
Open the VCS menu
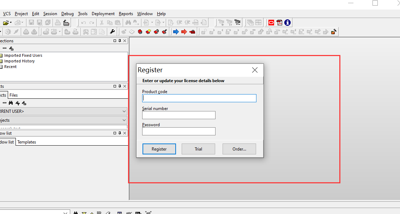coord(7,14)
